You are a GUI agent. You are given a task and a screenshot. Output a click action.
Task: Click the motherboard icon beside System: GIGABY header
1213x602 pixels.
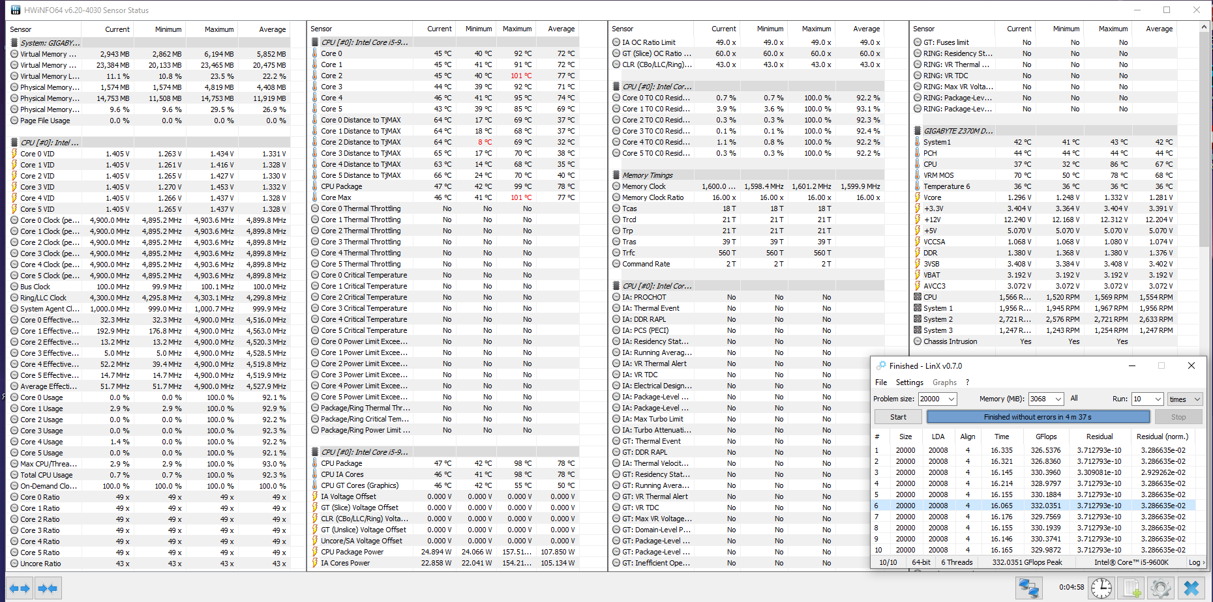point(14,43)
